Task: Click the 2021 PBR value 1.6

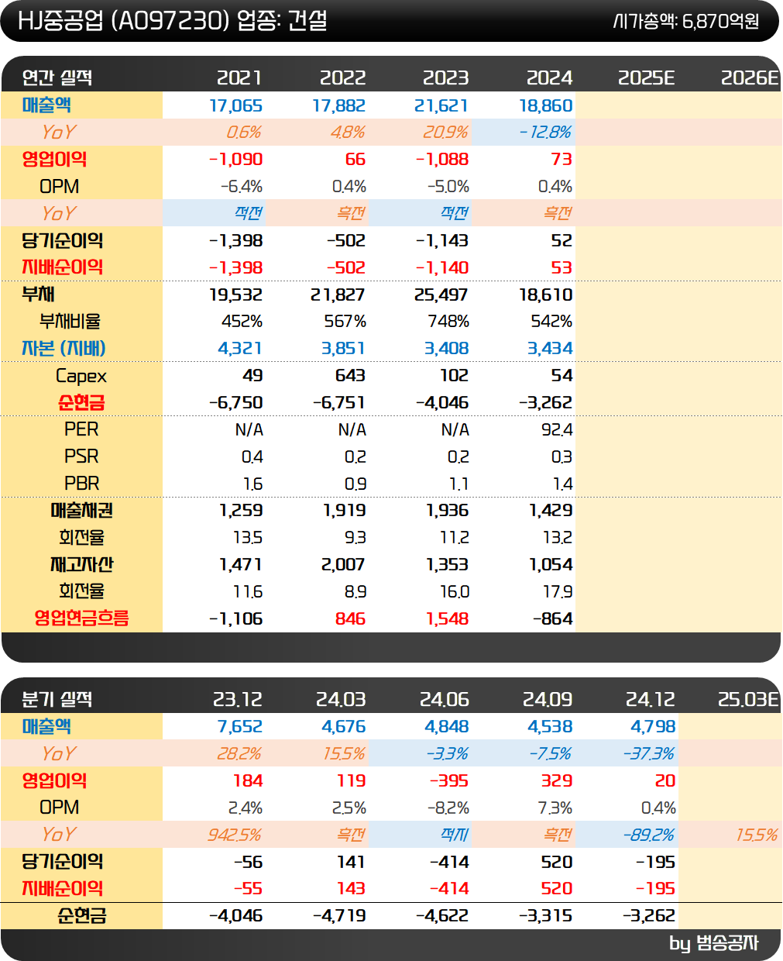Action: (x=252, y=484)
